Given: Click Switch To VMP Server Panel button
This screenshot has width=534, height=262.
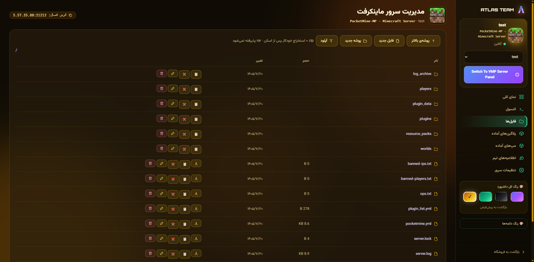Looking at the screenshot, I should pyautogui.click(x=493, y=74).
